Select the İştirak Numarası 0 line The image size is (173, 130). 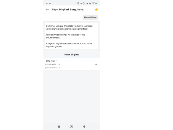click(52, 68)
